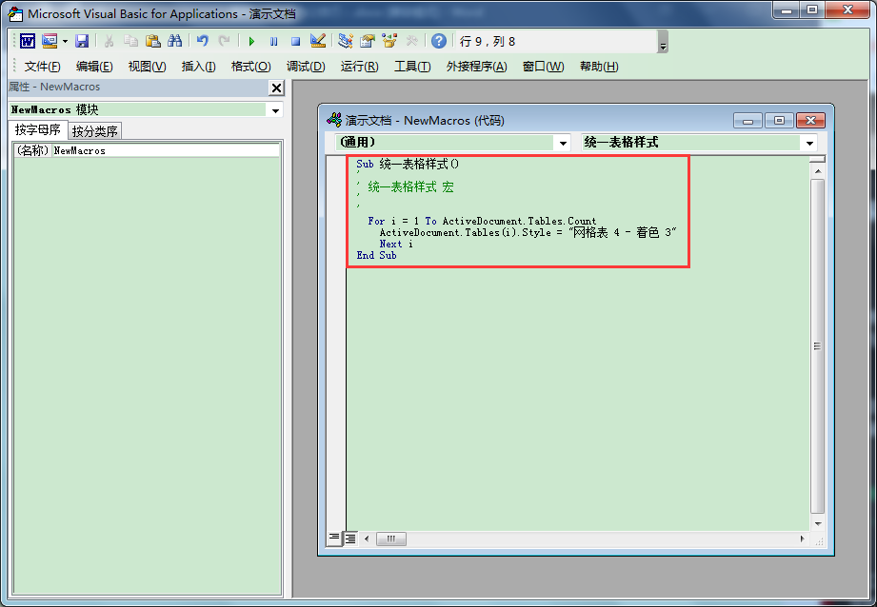Click the code window system menu icon
The image size is (877, 607).
(334, 120)
